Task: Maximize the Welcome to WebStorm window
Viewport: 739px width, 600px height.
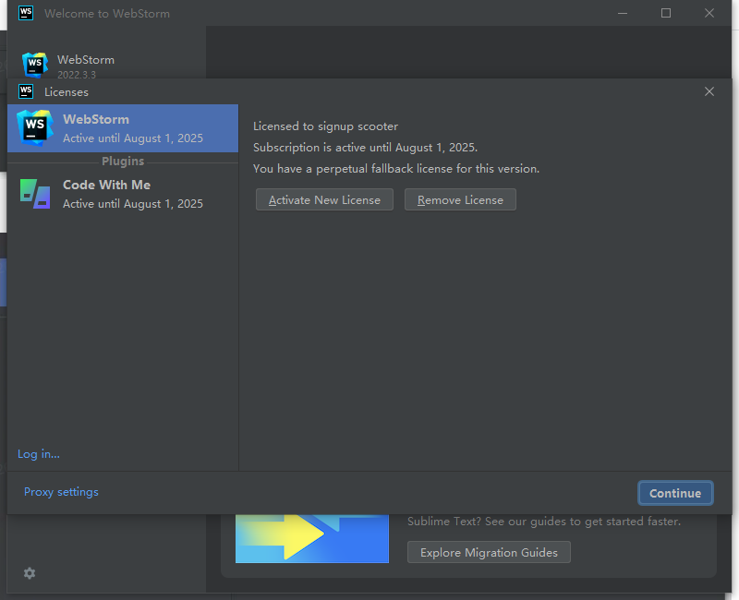Action: [x=666, y=13]
